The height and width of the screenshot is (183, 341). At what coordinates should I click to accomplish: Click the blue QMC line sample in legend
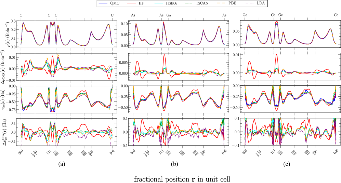click(103, 3)
